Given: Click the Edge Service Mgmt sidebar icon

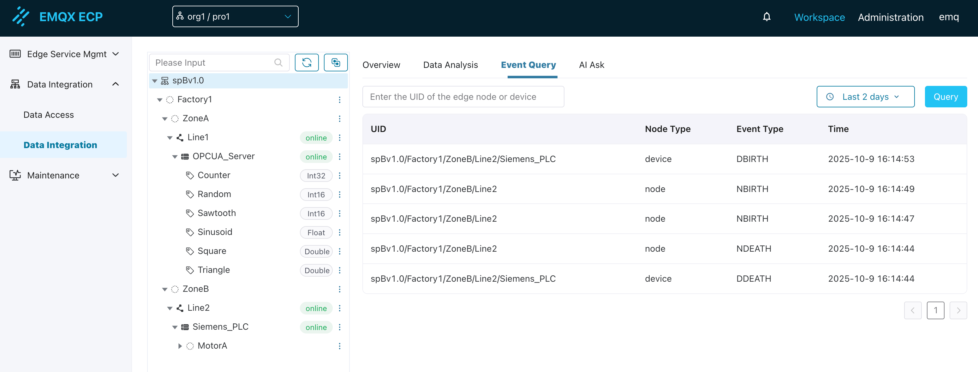Looking at the screenshot, I should point(15,54).
